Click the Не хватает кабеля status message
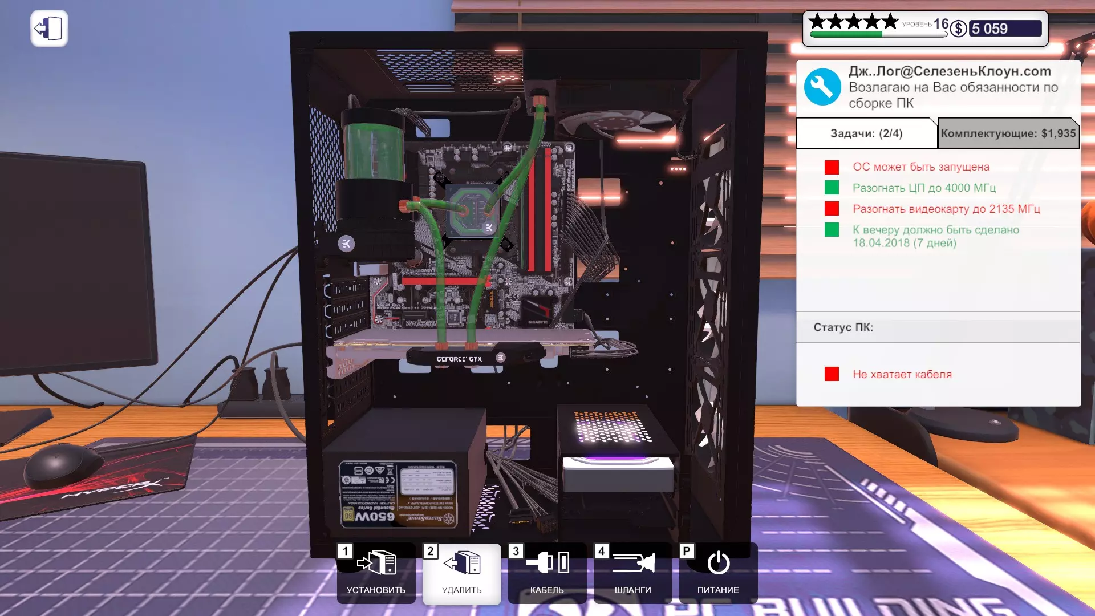This screenshot has height=616, width=1095. click(902, 374)
